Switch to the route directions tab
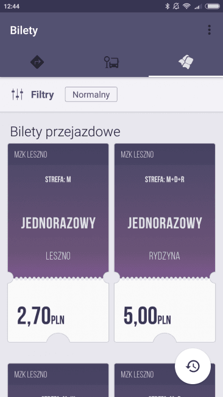The image size is (223, 397). click(37, 62)
